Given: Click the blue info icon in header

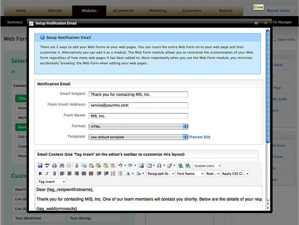Looking at the screenshot, I should [43, 37].
